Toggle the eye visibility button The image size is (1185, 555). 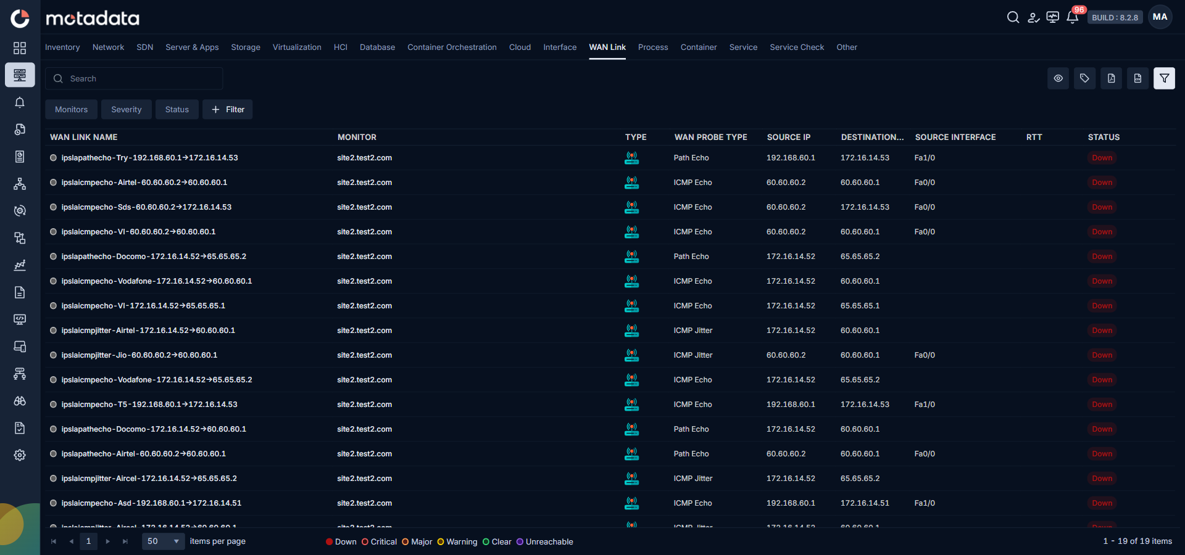click(x=1058, y=78)
